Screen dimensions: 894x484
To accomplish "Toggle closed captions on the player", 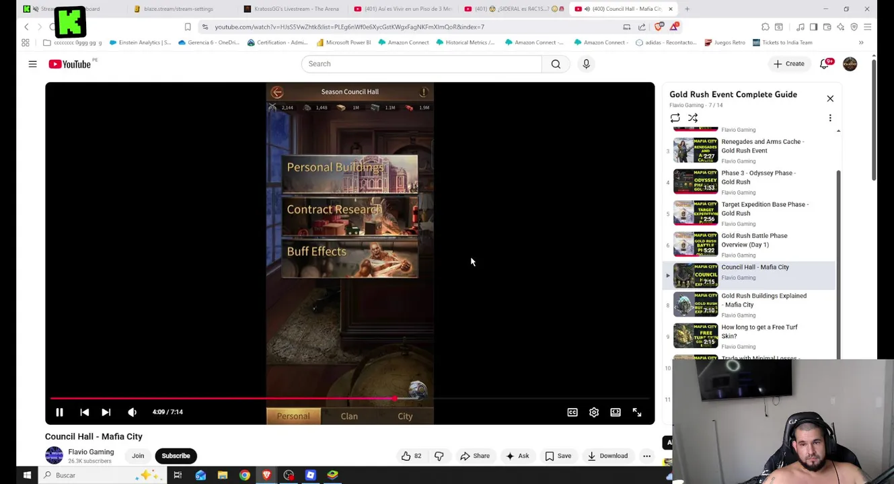I will 572,412.
